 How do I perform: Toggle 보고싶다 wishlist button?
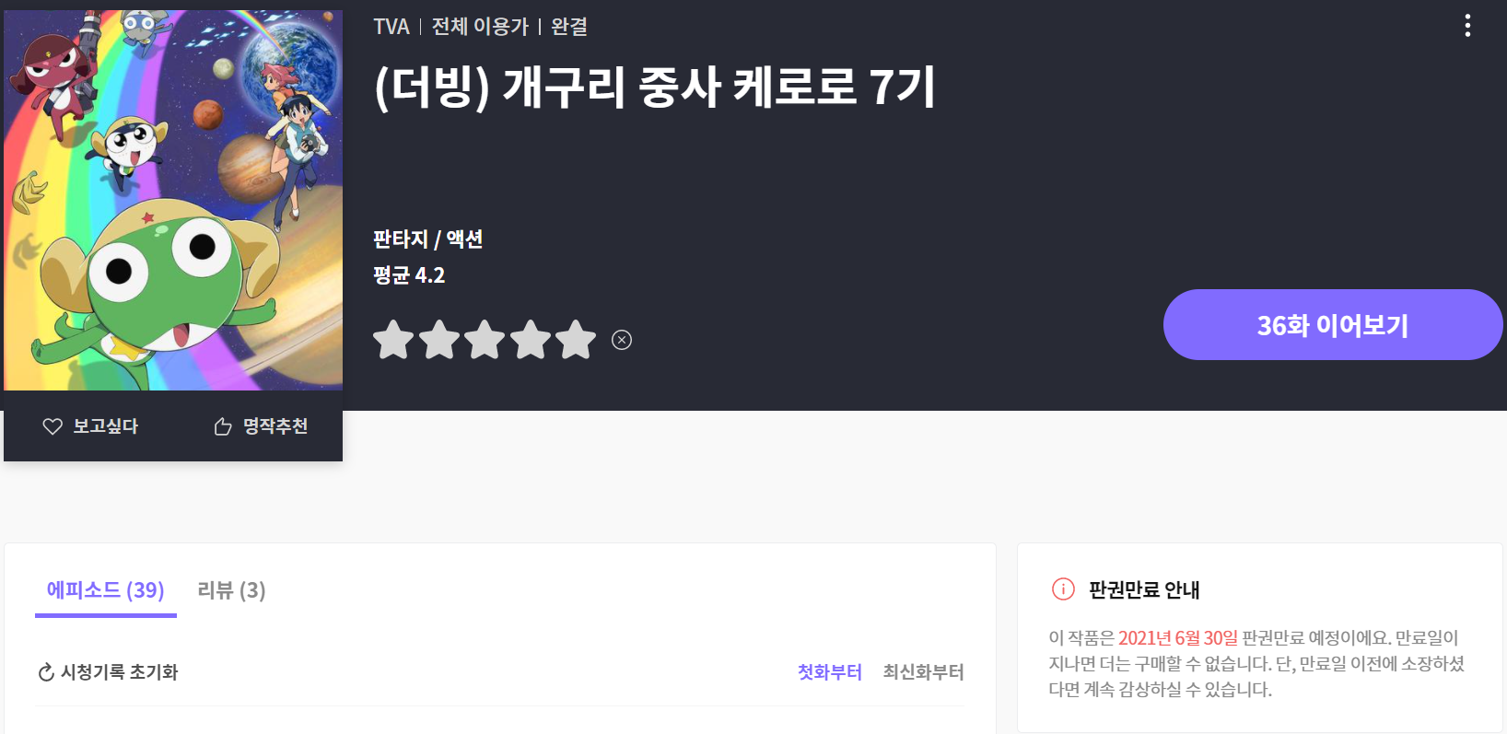(90, 426)
